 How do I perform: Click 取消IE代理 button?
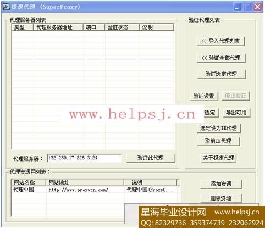point(218,141)
